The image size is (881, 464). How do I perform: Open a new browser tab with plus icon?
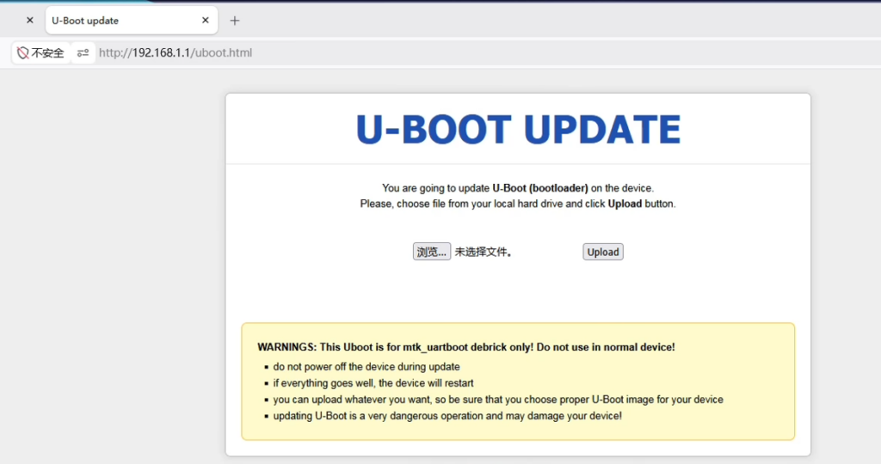tap(235, 21)
